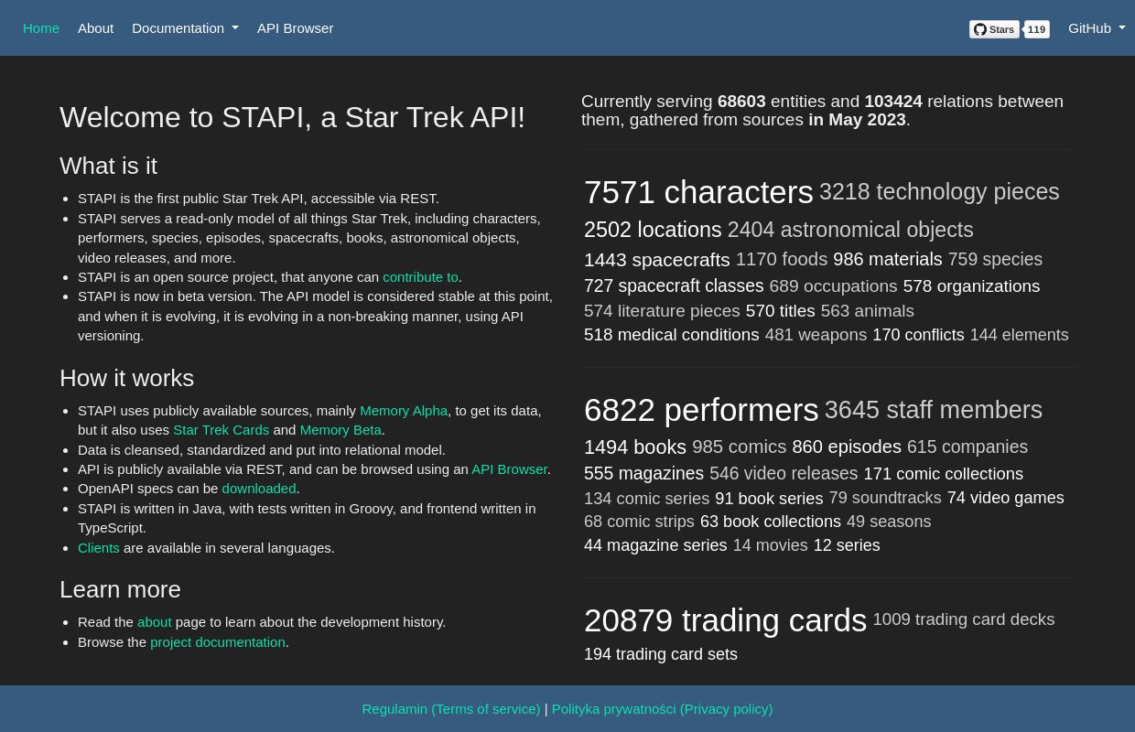Click the '12 series' entry

point(847,545)
